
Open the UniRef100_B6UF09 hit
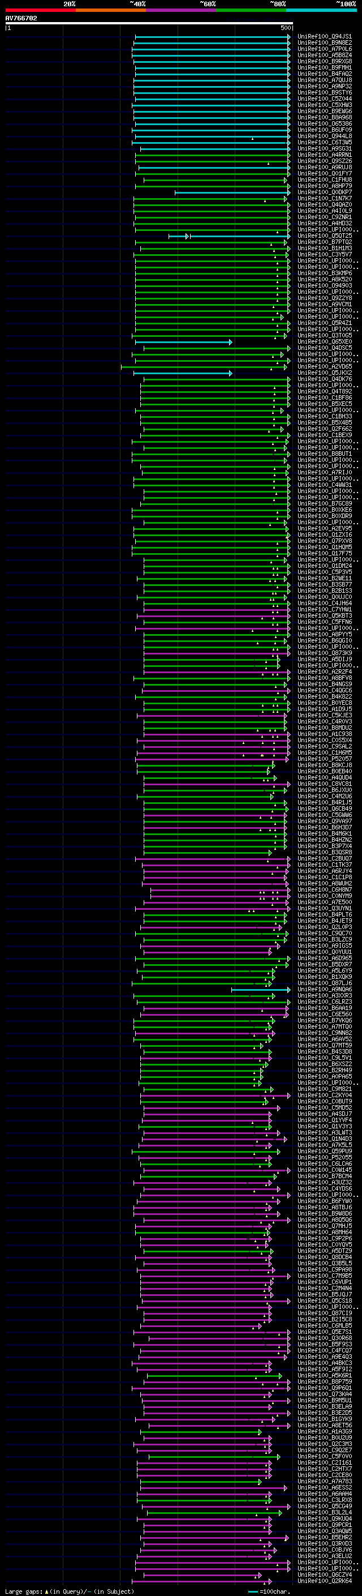point(324,130)
